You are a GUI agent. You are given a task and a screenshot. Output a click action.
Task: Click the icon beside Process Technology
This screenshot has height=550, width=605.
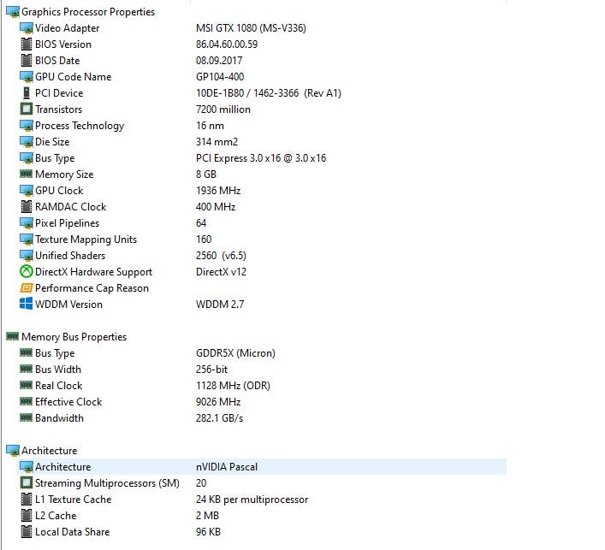(27, 126)
